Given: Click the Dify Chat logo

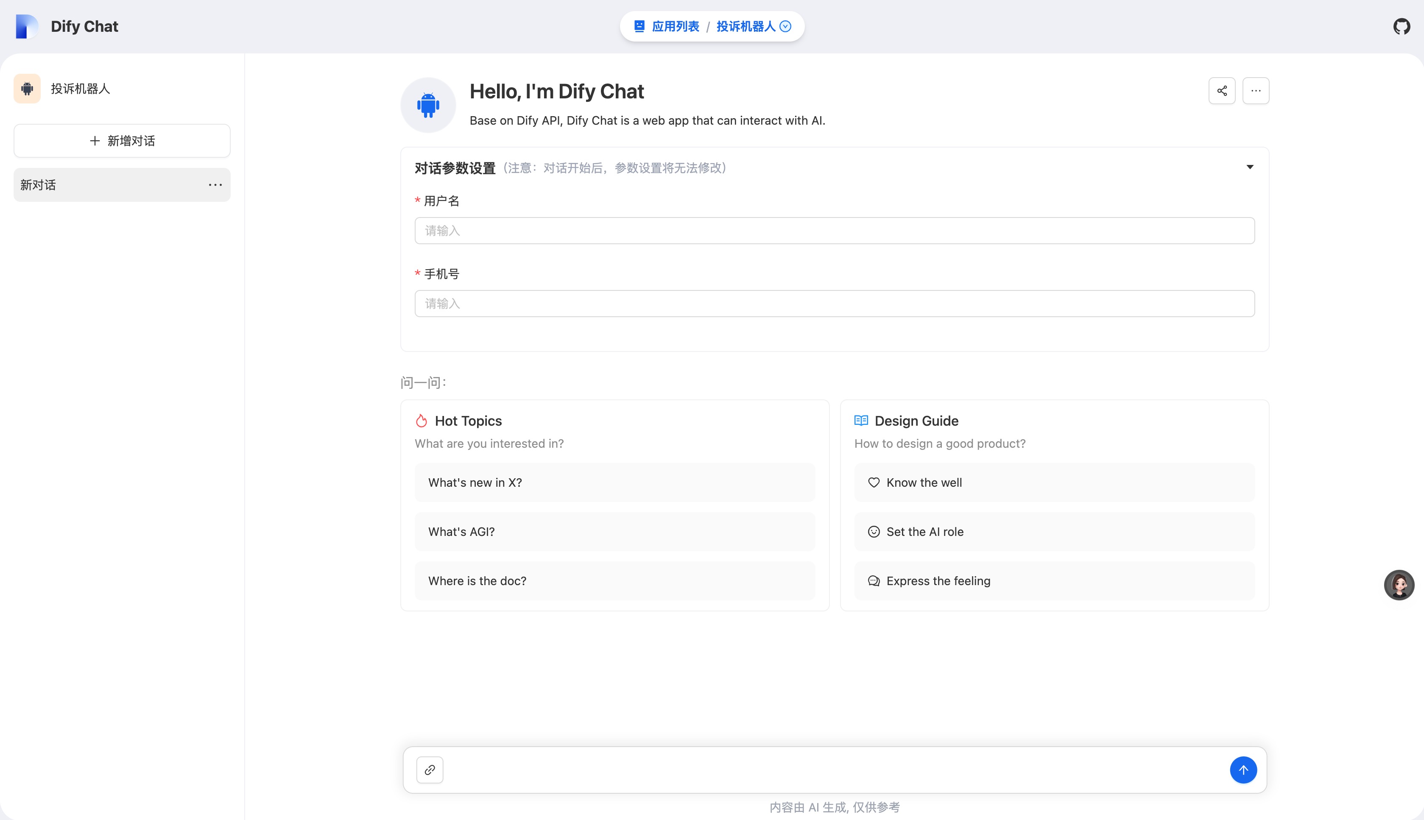Looking at the screenshot, I should [26, 26].
